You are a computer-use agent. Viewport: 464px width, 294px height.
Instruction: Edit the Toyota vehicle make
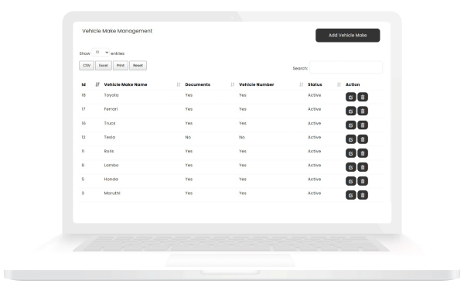click(350, 97)
